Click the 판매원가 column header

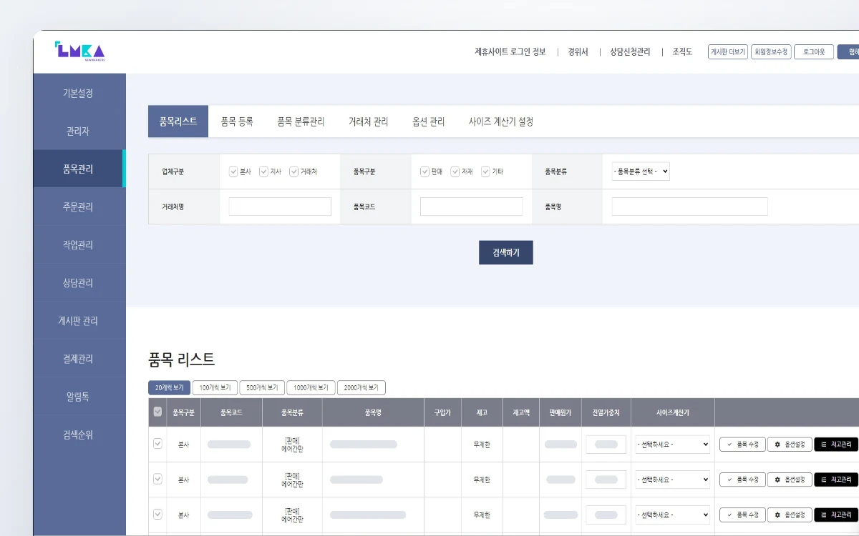[560, 412]
